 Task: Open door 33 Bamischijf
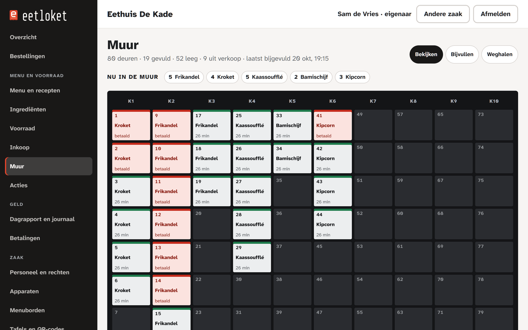point(293,125)
